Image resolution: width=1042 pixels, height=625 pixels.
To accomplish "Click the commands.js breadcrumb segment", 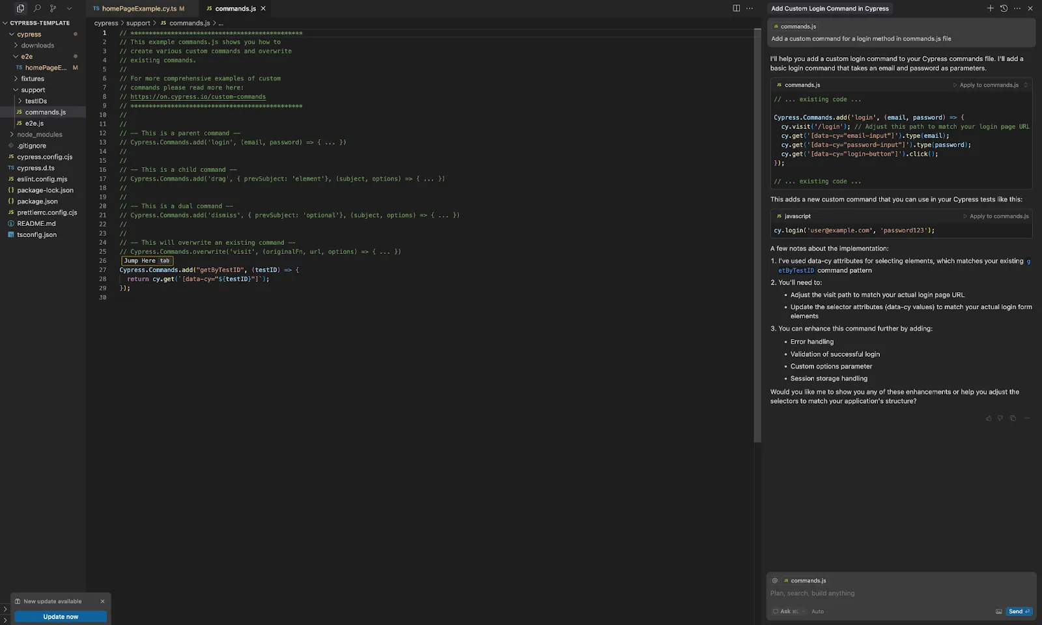I will tap(185, 23).
